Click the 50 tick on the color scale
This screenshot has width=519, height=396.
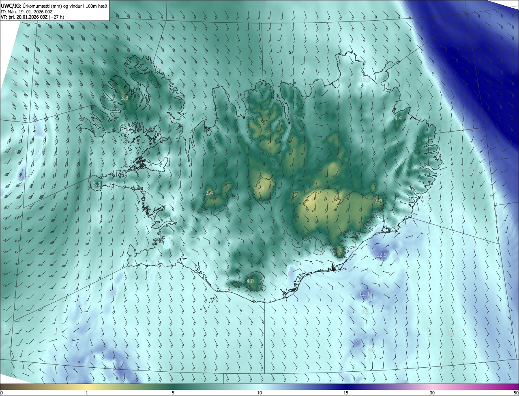click(x=516, y=393)
